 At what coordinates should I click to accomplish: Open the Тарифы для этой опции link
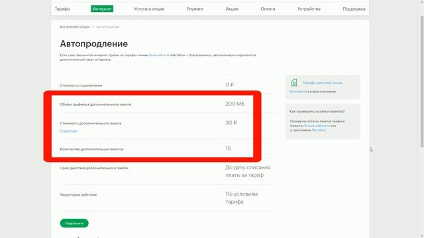click(323, 83)
